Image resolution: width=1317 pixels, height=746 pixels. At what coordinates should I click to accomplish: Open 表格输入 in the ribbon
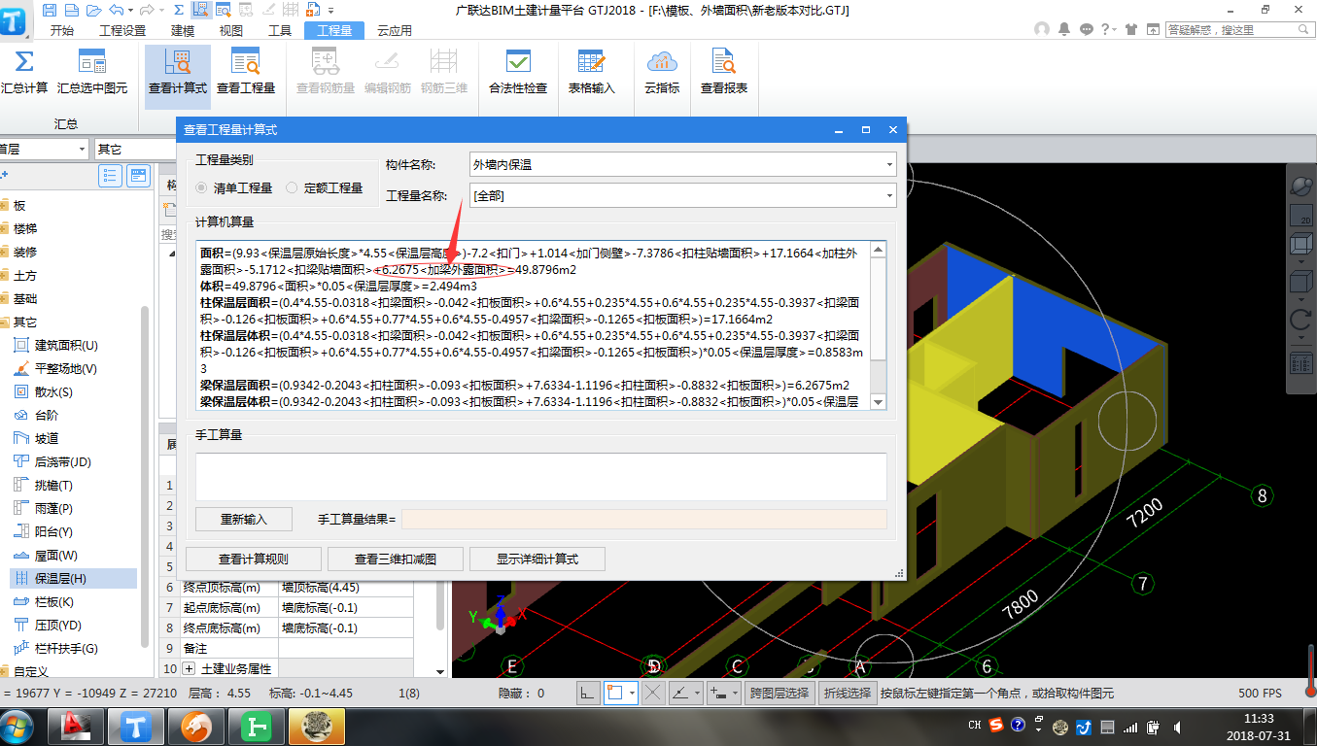point(591,72)
